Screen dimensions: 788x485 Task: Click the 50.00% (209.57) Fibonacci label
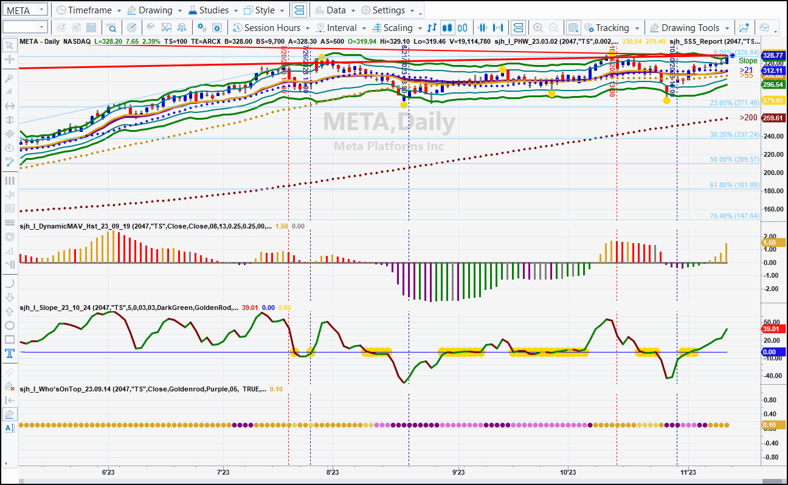[734, 159]
